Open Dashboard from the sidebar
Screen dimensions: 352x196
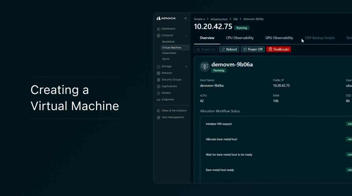pyautogui.click(x=168, y=29)
